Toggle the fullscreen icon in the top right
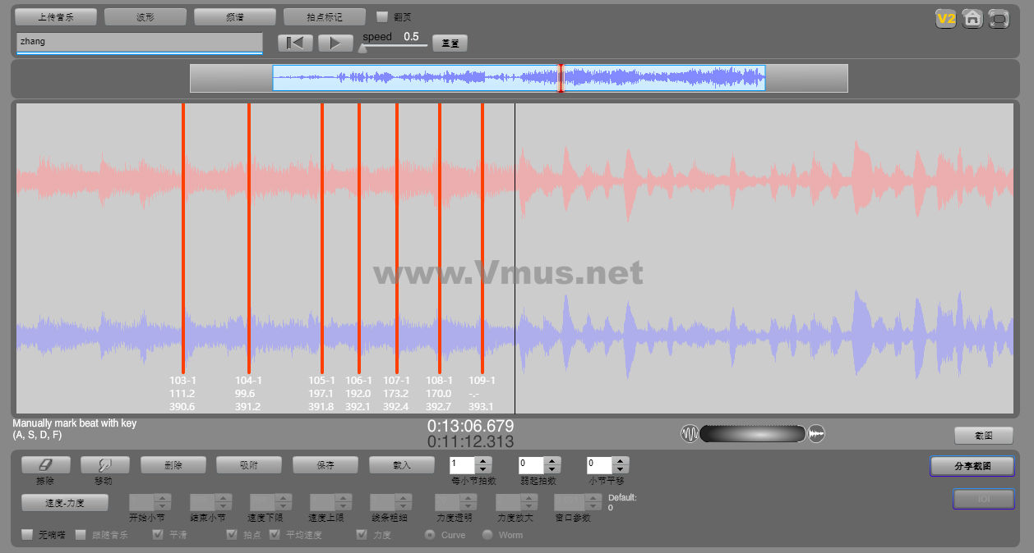 [x=999, y=19]
